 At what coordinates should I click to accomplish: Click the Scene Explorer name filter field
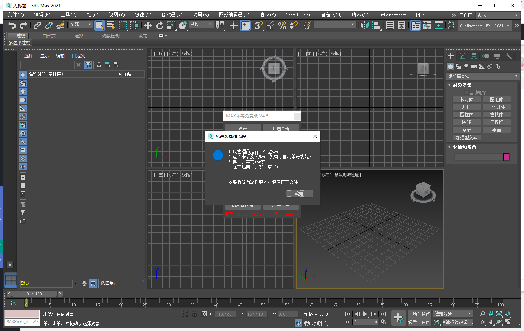tap(47, 65)
